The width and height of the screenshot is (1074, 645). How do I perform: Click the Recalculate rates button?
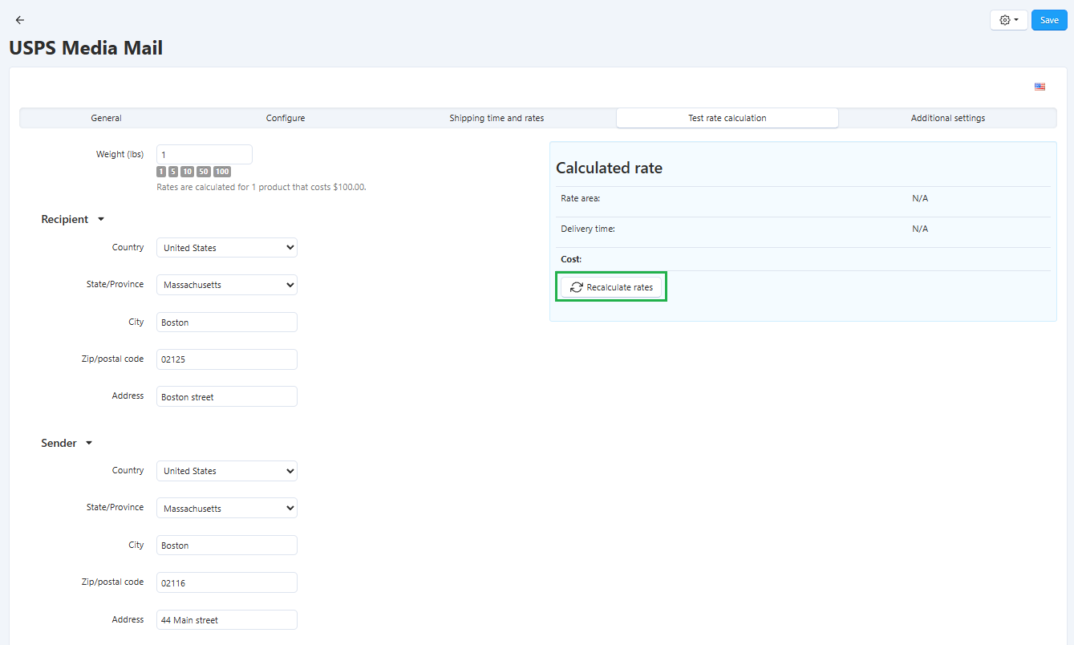tap(611, 287)
